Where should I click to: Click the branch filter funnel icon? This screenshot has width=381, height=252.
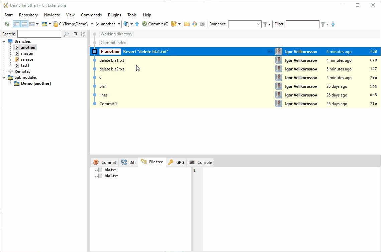pos(265,24)
